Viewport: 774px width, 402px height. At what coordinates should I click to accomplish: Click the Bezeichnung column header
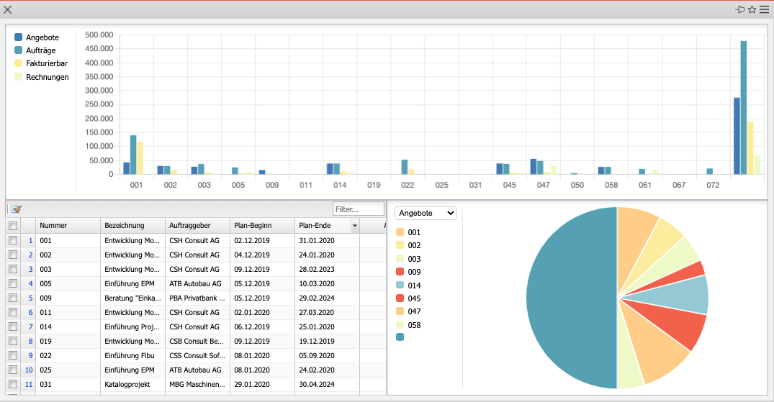click(x=132, y=226)
